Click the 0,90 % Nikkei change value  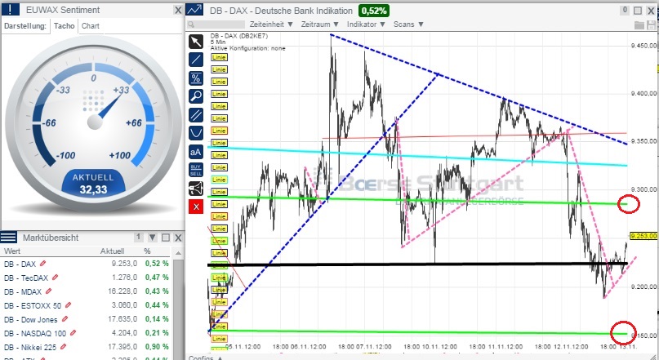coord(157,347)
